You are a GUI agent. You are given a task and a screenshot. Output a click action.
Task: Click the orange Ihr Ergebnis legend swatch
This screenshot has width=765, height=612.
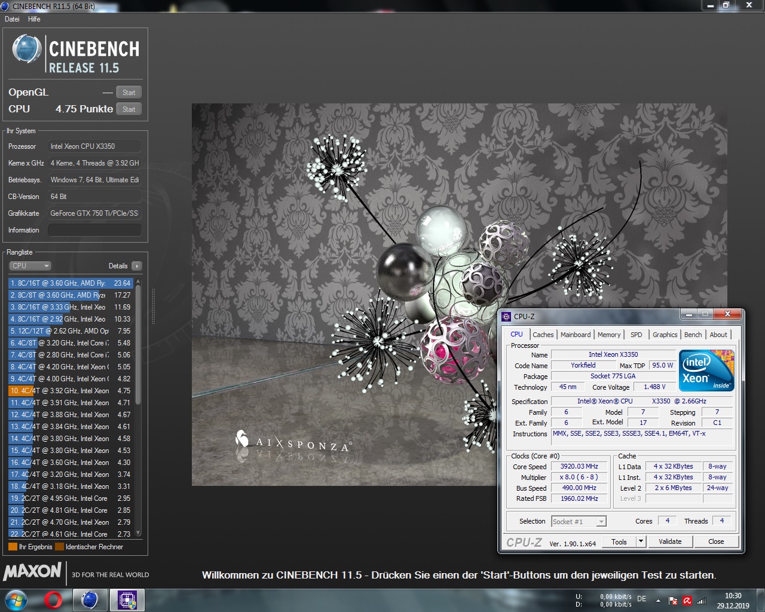coord(13,547)
